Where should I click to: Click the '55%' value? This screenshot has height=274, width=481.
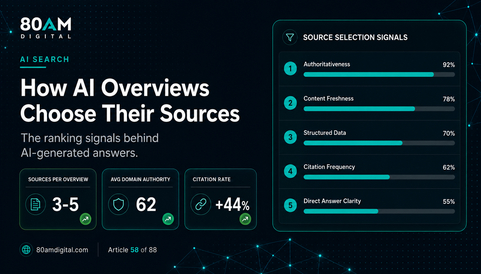tap(449, 202)
